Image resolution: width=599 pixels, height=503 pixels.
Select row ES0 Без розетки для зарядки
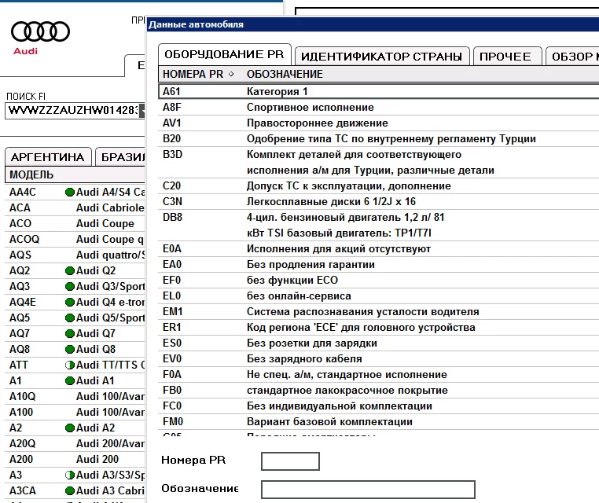(x=379, y=343)
